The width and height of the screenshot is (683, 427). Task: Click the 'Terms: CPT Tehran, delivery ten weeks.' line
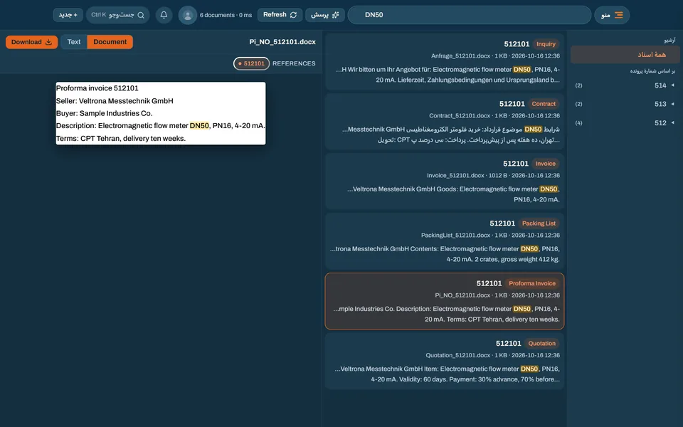[121, 139]
